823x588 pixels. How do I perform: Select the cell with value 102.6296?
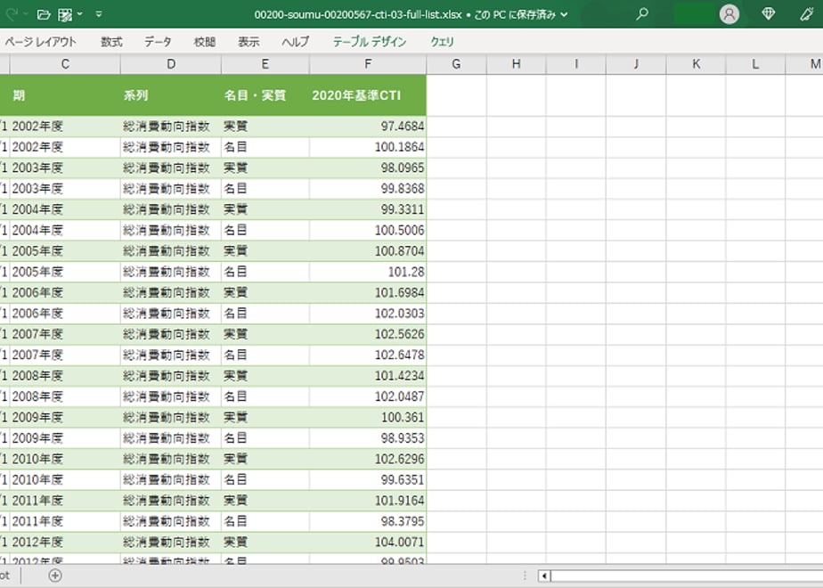tap(368, 459)
